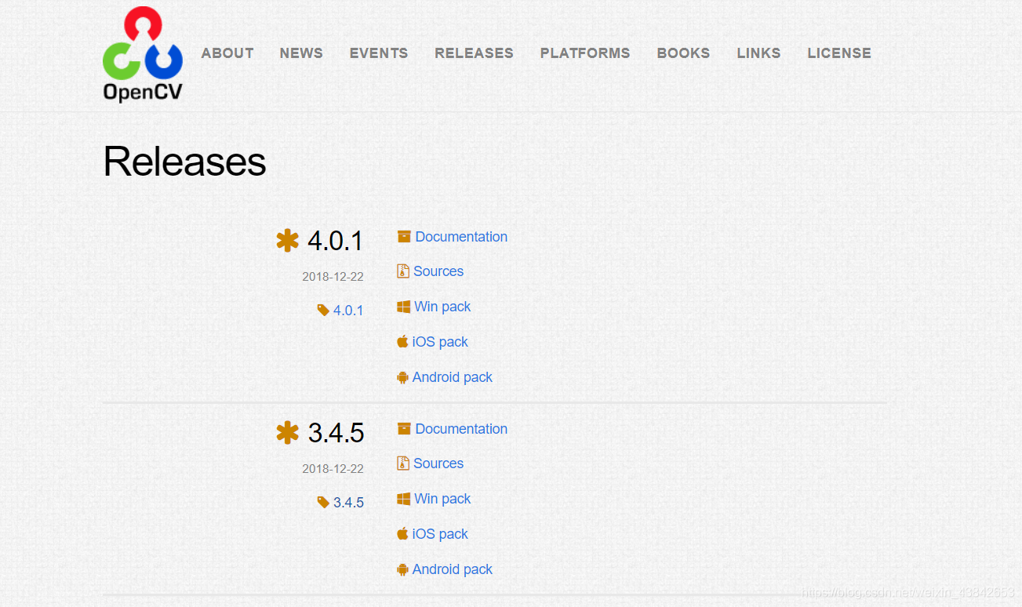Click the tag icon beside 4.0.1 tag link
The width and height of the screenshot is (1022, 607).
pyautogui.click(x=323, y=310)
